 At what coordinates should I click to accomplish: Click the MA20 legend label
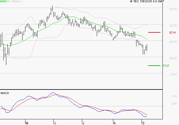tap(3, 1)
